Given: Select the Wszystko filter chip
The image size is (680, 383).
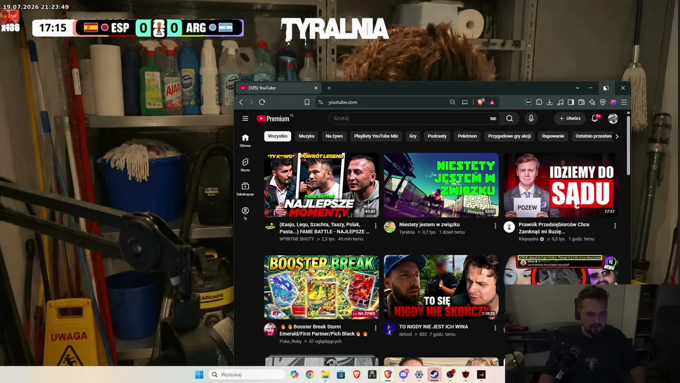Looking at the screenshot, I should pos(277,136).
